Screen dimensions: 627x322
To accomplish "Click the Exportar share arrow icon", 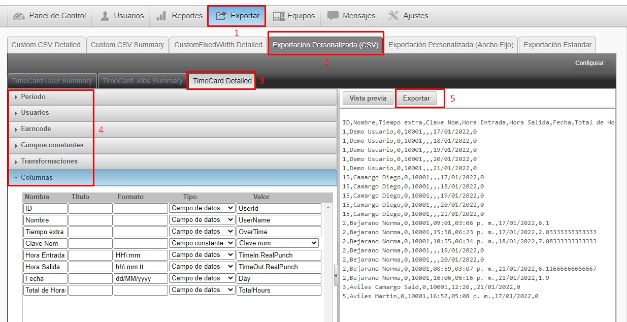I will [221, 16].
